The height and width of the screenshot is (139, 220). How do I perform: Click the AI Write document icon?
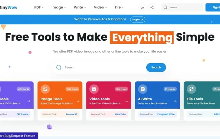point(143,89)
